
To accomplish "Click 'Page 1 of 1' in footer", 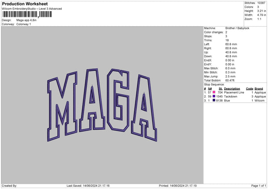I will pos(259,185).
